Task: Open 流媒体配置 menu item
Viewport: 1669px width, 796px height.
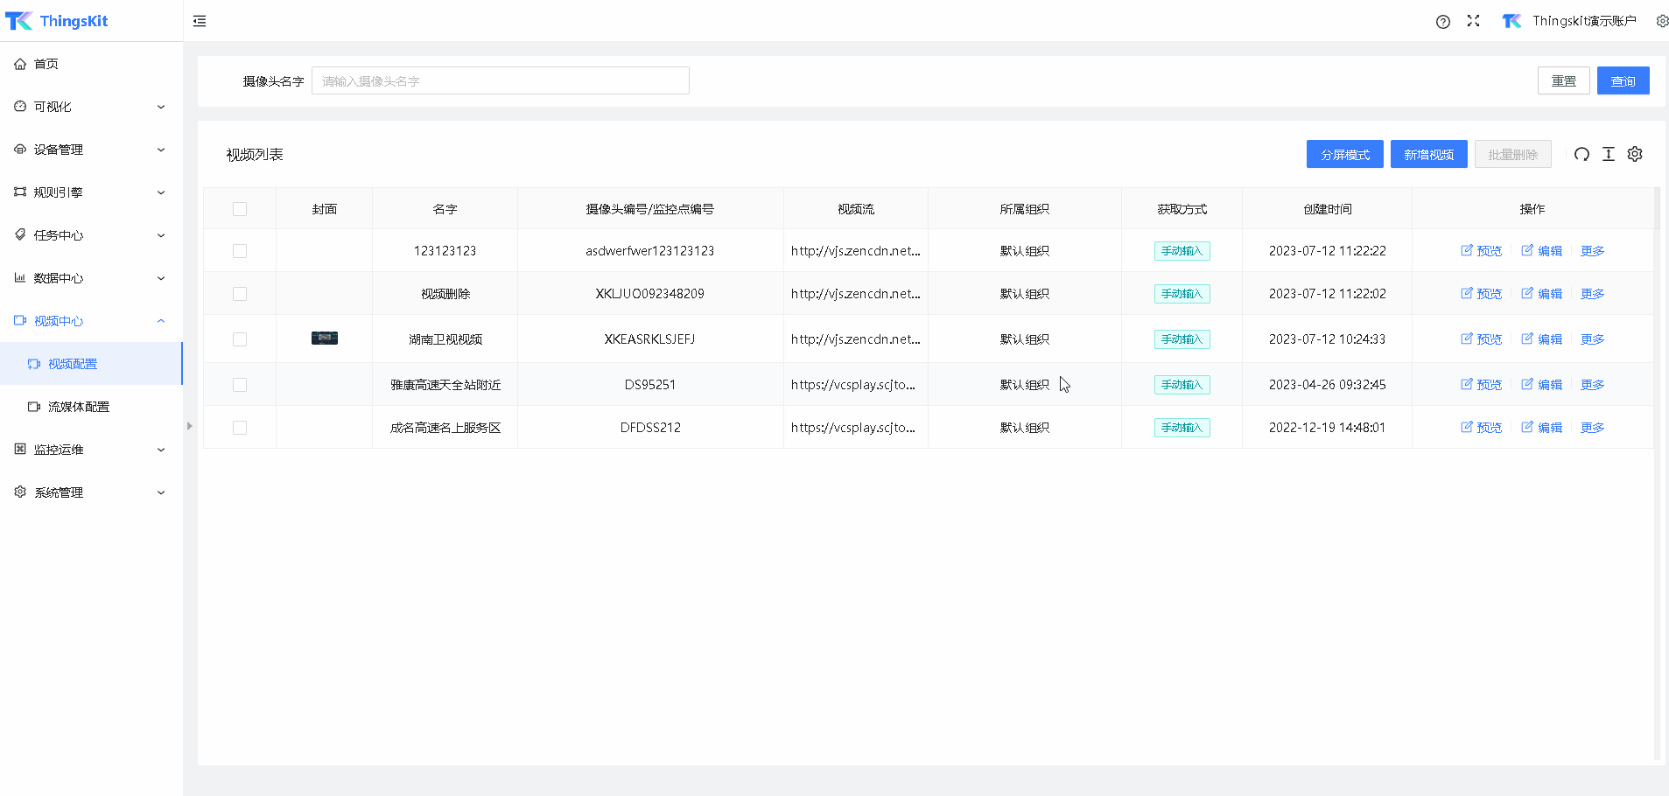Action: (x=79, y=407)
